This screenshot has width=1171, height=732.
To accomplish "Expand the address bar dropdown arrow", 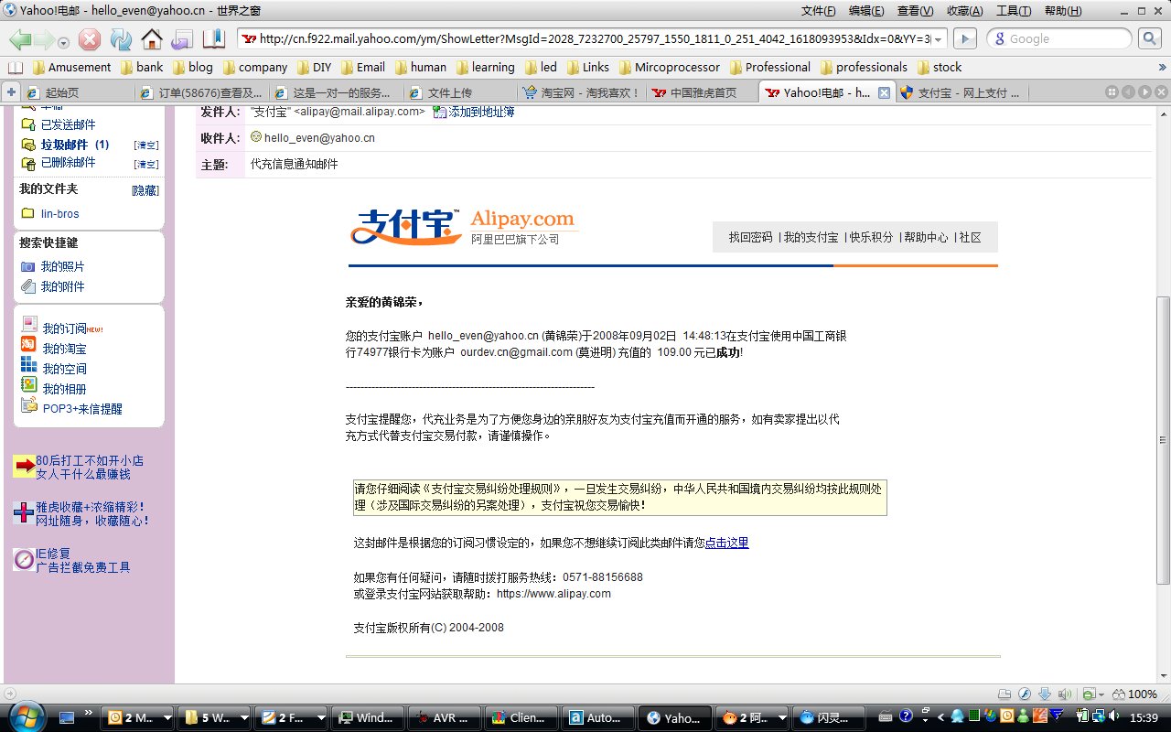I will pyautogui.click(x=939, y=38).
